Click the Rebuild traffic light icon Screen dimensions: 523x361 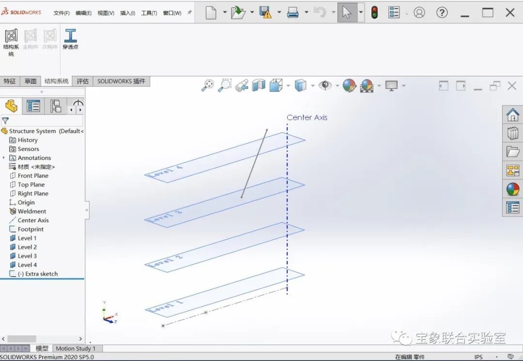coord(374,13)
